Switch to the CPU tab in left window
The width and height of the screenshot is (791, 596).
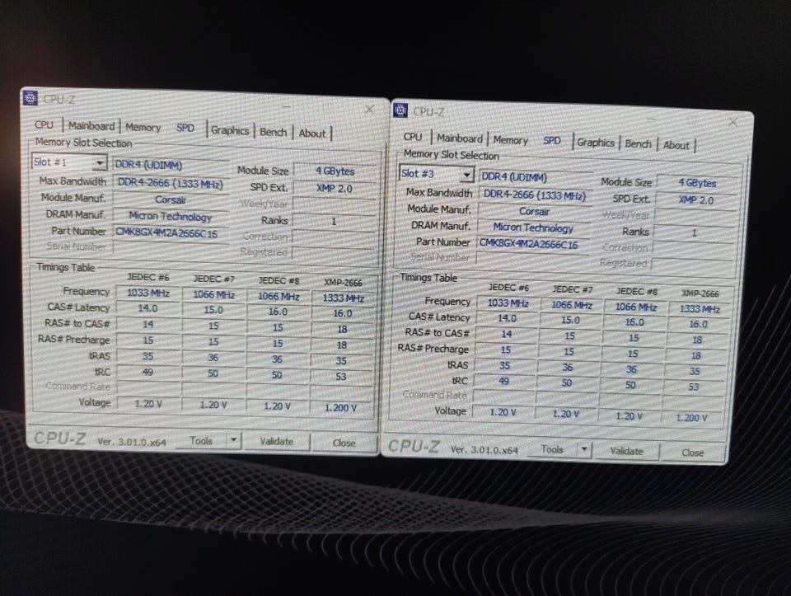pos(44,124)
